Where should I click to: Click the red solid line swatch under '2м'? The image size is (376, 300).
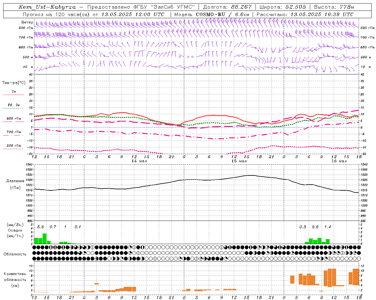pos(14,95)
